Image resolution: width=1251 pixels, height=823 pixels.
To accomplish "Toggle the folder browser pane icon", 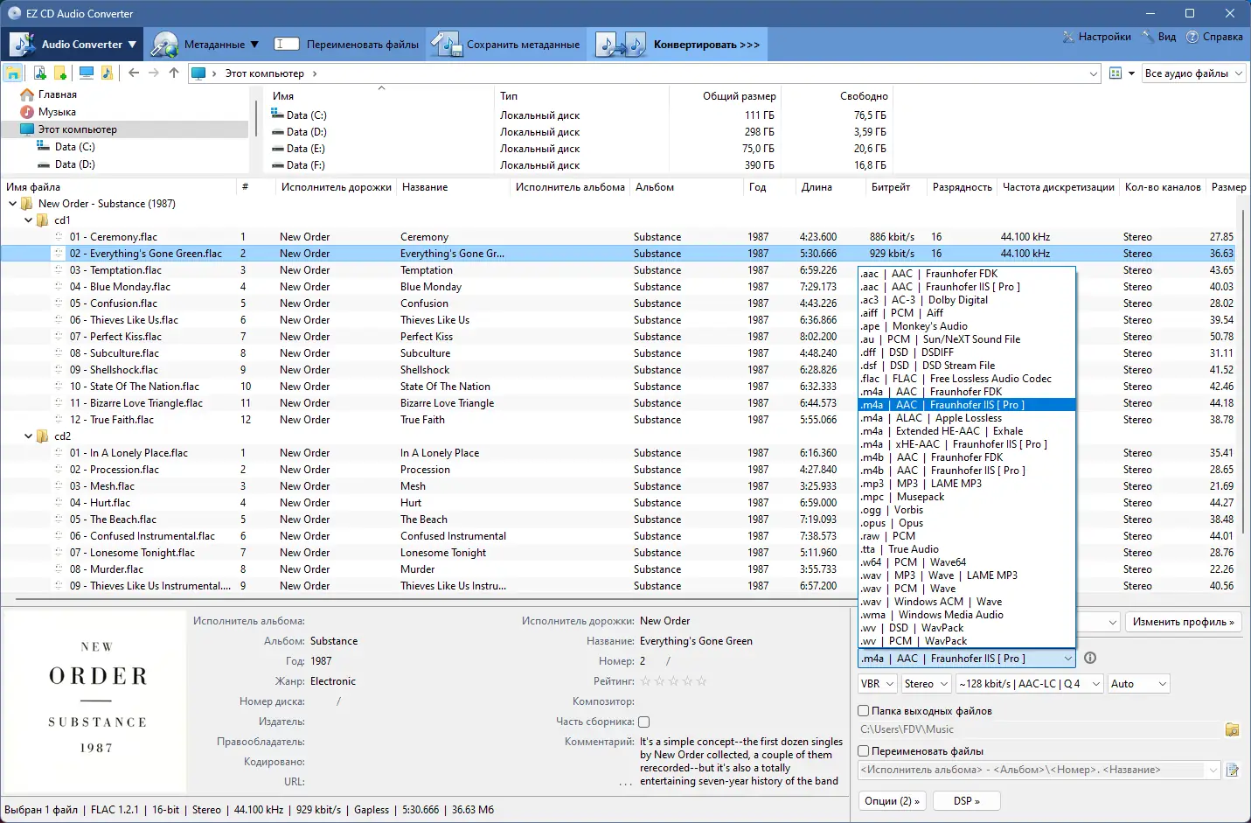I will point(13,73).
